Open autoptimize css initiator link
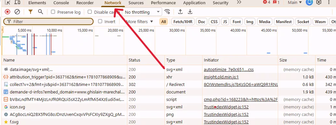Viewport: 336px width, 125px height. (229, 70)
